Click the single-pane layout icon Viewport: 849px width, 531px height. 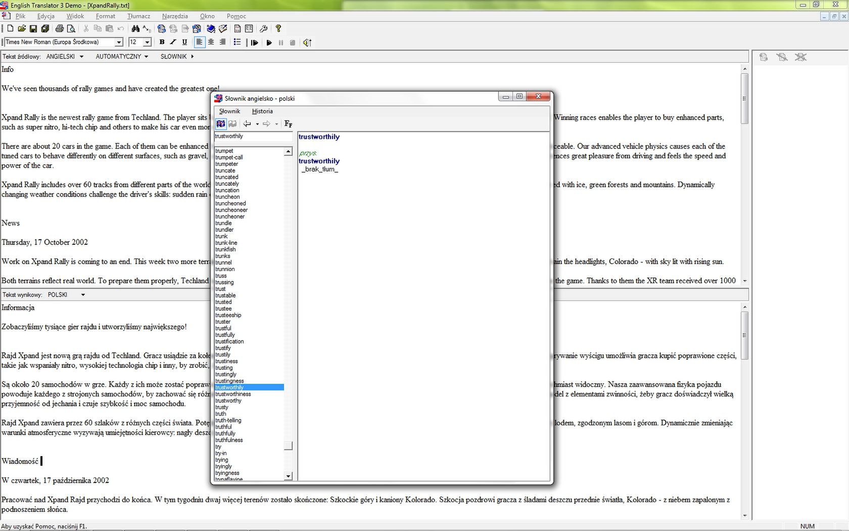(x=238, y=29)
